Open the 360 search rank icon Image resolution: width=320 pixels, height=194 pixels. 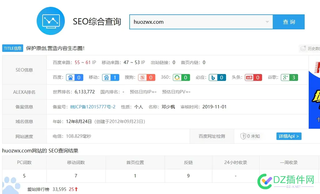pos(178,77)
